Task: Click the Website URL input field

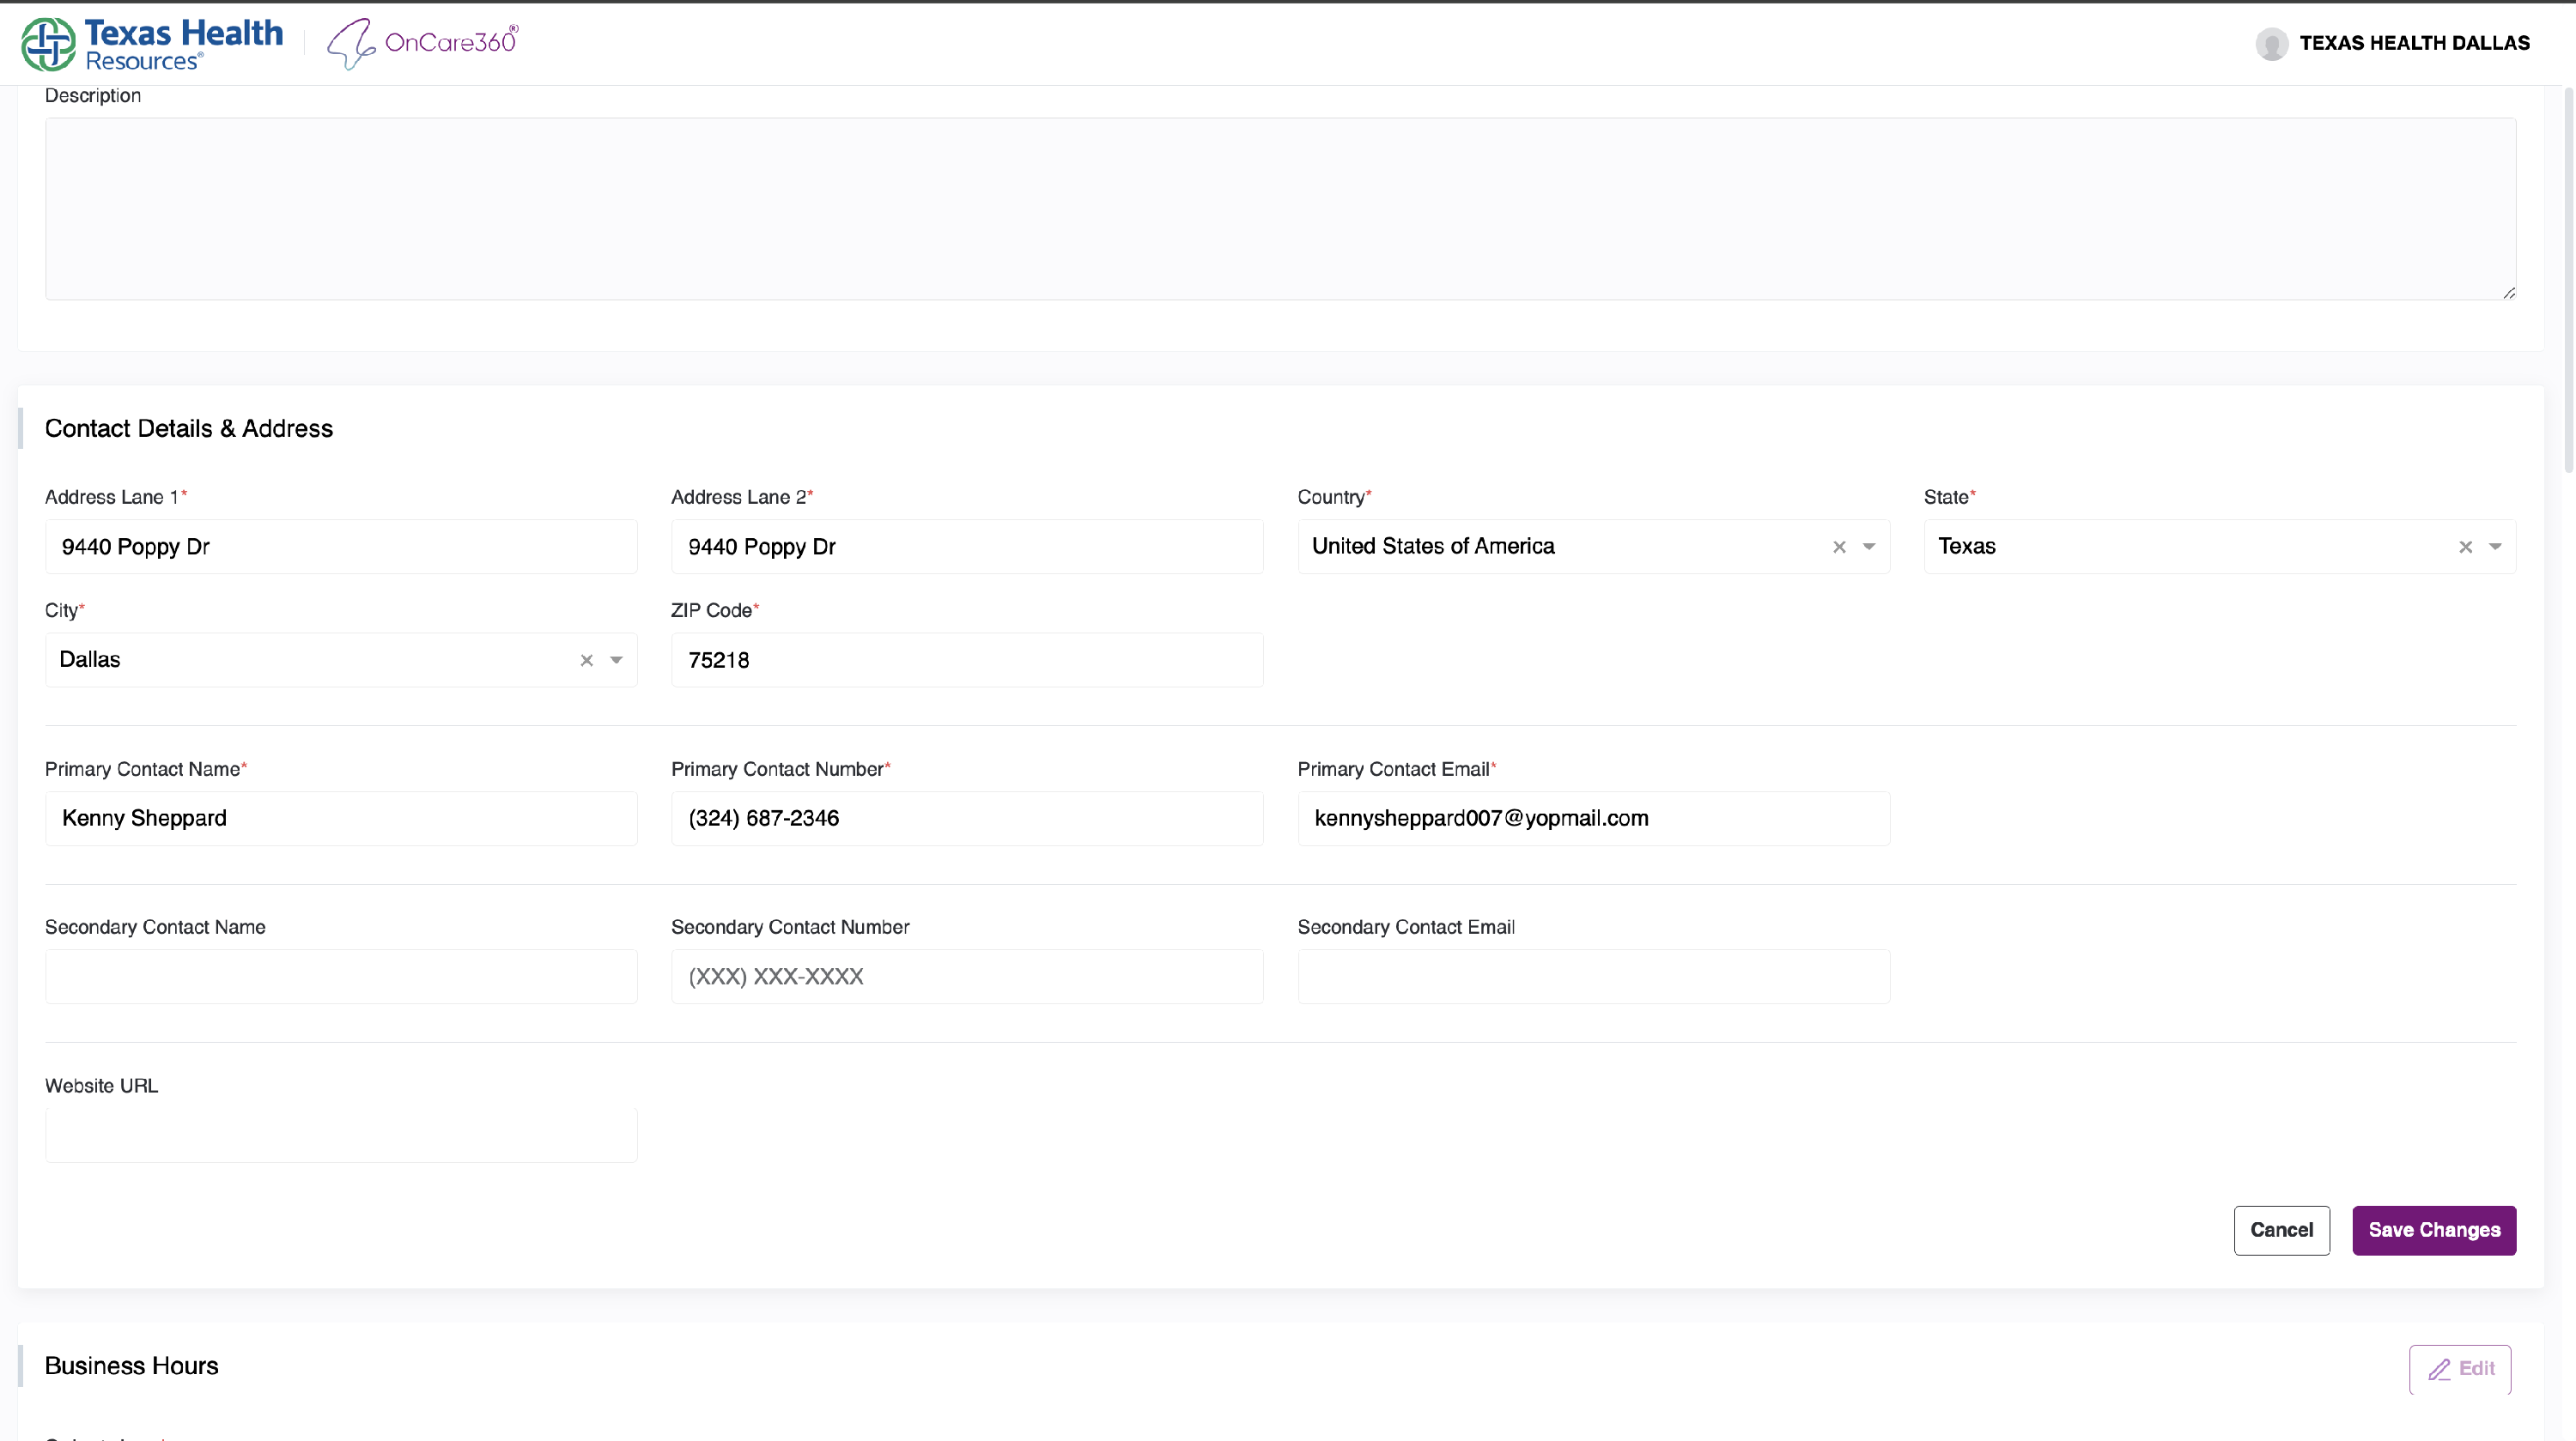Action: pos(341,1135)
